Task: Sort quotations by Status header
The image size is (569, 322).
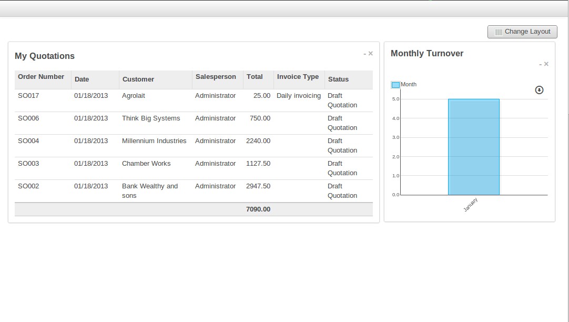Action: click(338, 79)
